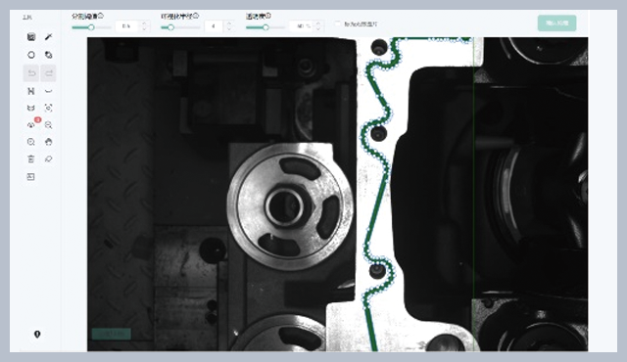Select the zoom out magnifier tool
627x362 pixels.
click(48, 125)
